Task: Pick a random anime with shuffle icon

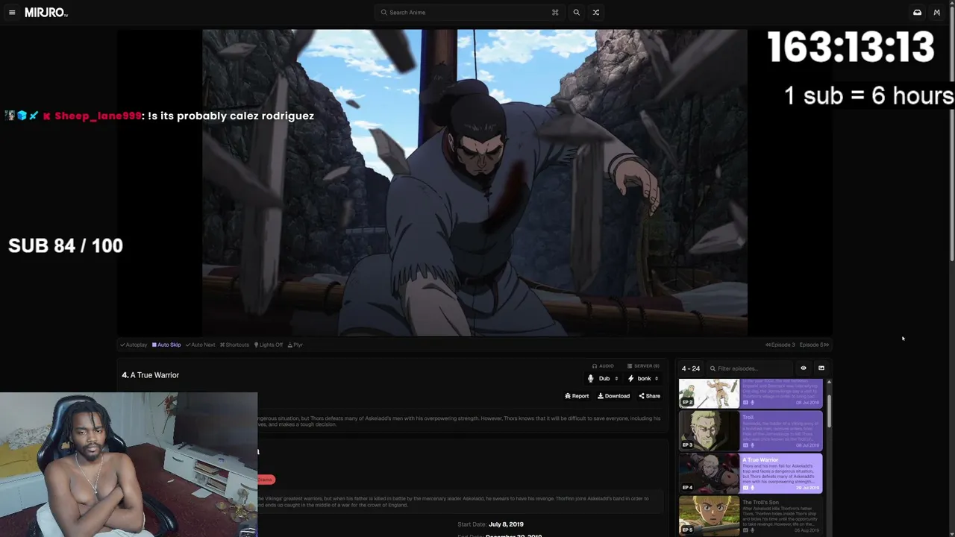Action: [595, 13]
